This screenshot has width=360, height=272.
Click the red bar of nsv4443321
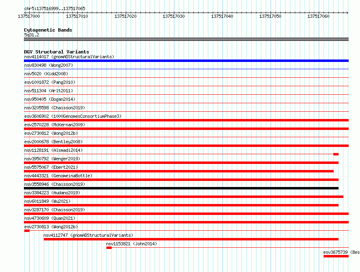(x=181, y=180)
